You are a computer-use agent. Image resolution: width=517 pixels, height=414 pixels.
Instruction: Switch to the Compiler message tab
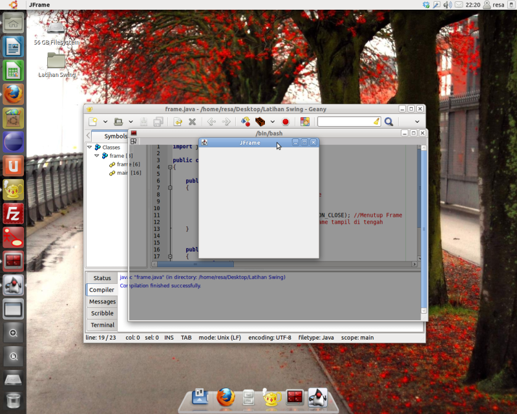pyautogui.click(x=101, y=290)
